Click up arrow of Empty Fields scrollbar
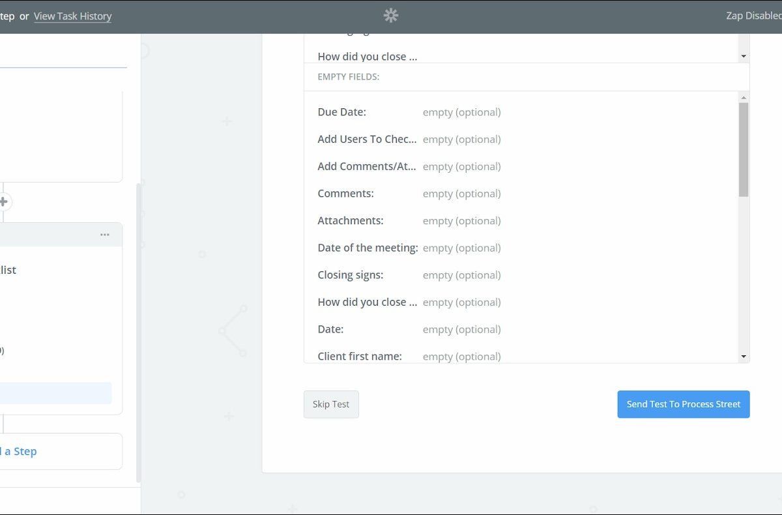 click(744, 98)
